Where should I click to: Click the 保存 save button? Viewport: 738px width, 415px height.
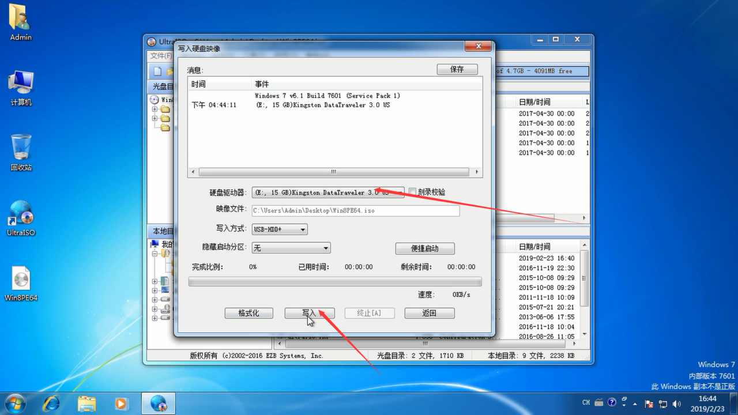point(457,69)
